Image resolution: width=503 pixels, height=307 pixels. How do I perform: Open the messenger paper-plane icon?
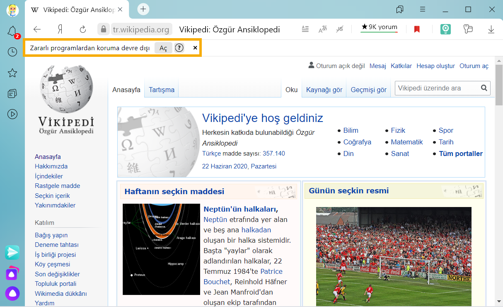(x=12, y=252)
